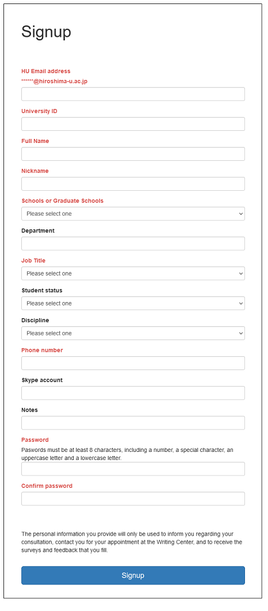Expand the Discipline dropdown list
The image size is (268, 611).
click(133, 333)
